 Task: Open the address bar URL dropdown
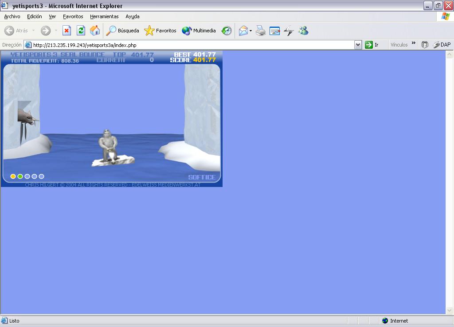pos(358,45)
